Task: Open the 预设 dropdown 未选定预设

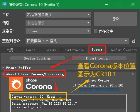Action: pos(58,23)
